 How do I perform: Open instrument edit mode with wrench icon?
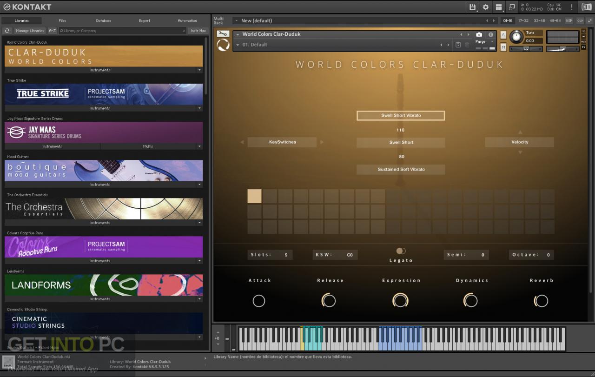coord(223,34)
